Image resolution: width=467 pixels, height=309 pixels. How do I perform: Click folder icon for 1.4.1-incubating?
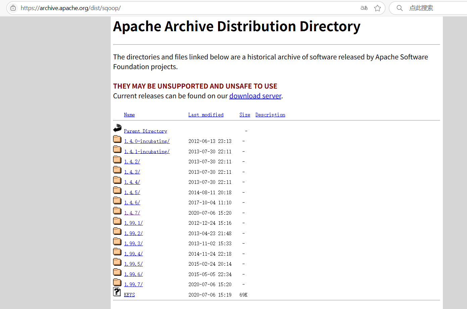click(117, 149)
